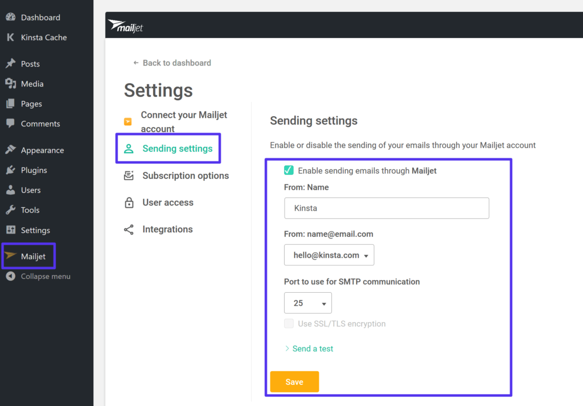Select the Dashboard icon in the sidebar
The width and height of the screenshot is (583, 406).
[x=11, y=17]
